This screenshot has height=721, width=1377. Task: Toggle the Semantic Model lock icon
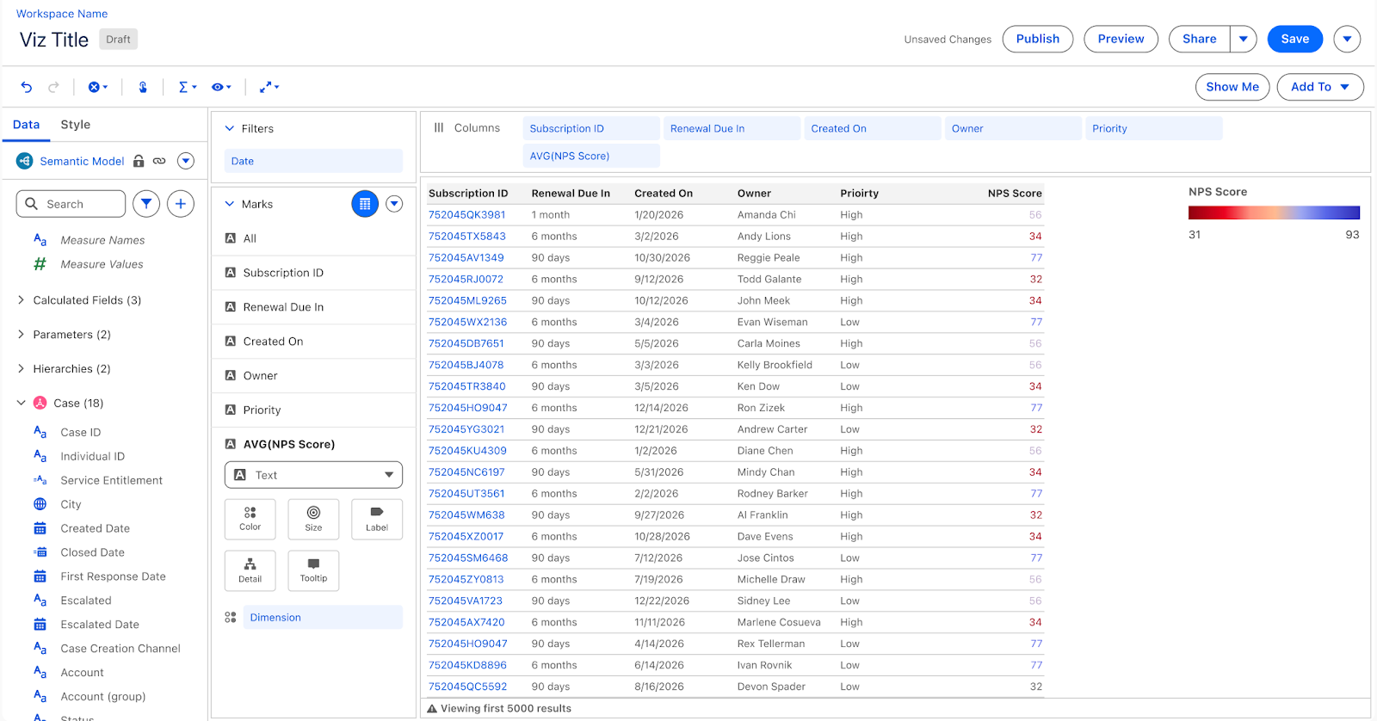tap(139, 161)
